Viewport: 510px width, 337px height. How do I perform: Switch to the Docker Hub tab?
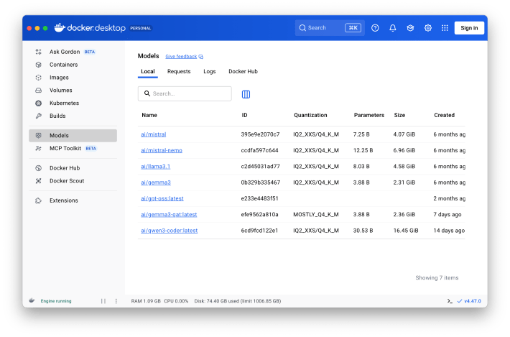(x=243, y=71)
